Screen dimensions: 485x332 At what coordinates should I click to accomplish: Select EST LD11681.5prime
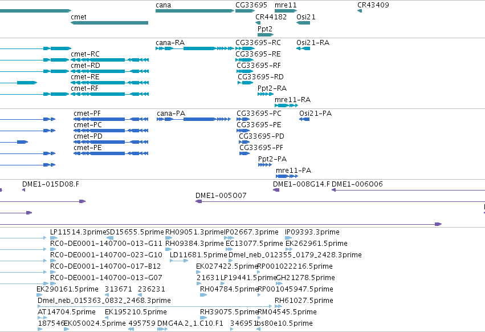click(198, 255)
